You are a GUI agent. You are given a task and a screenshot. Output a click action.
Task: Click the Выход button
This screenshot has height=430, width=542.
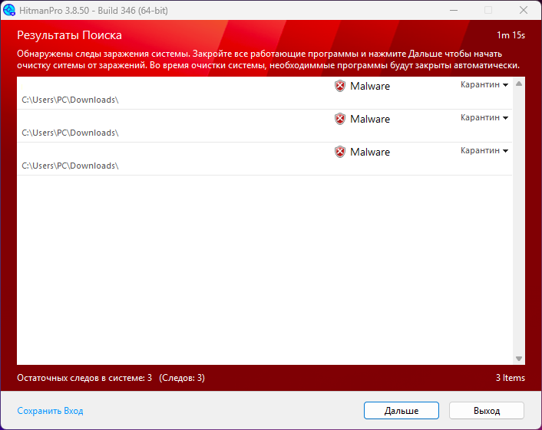(x=487, y=410)
